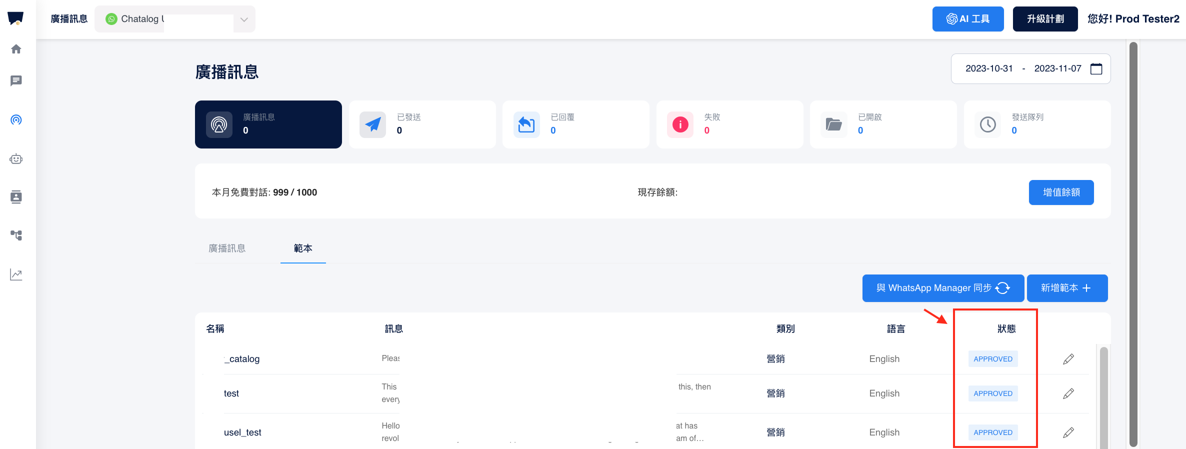Open the contacts sidebar icon
1186x449 pixels.
[x=16, y=197]
